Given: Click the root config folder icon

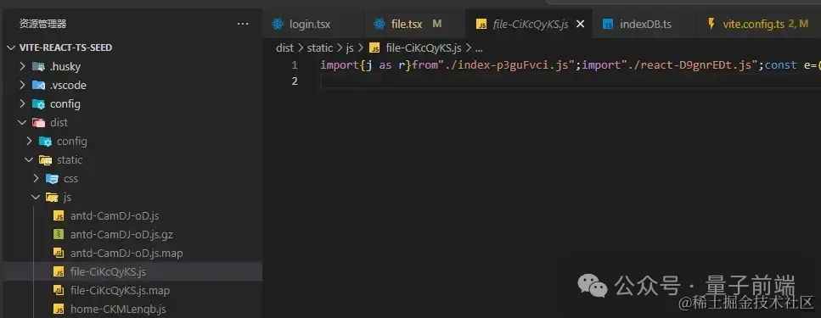Looking at the screenshot, I should pyautogui.click(x=38, y=104).
